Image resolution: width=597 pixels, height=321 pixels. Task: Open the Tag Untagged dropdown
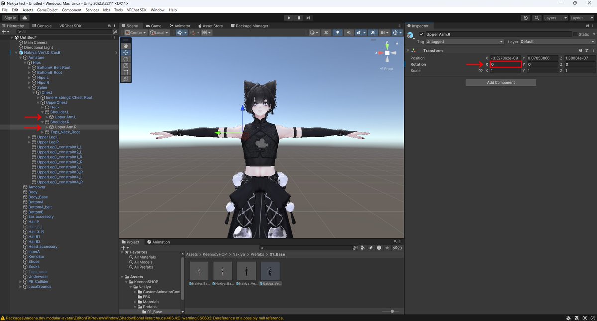465,42
